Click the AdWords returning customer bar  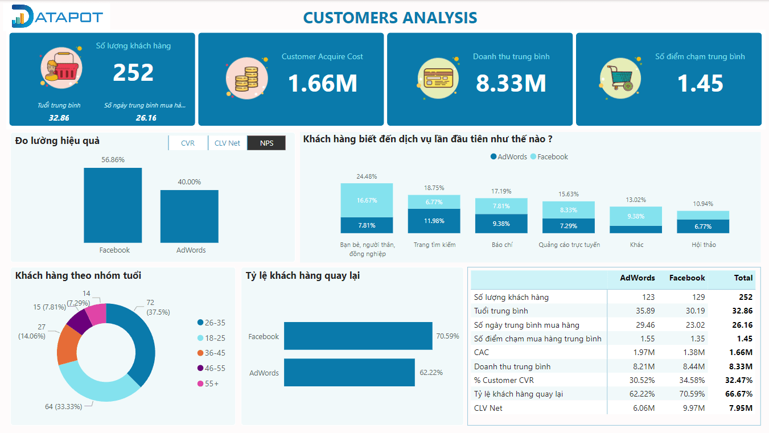click(x=349, y=373)
